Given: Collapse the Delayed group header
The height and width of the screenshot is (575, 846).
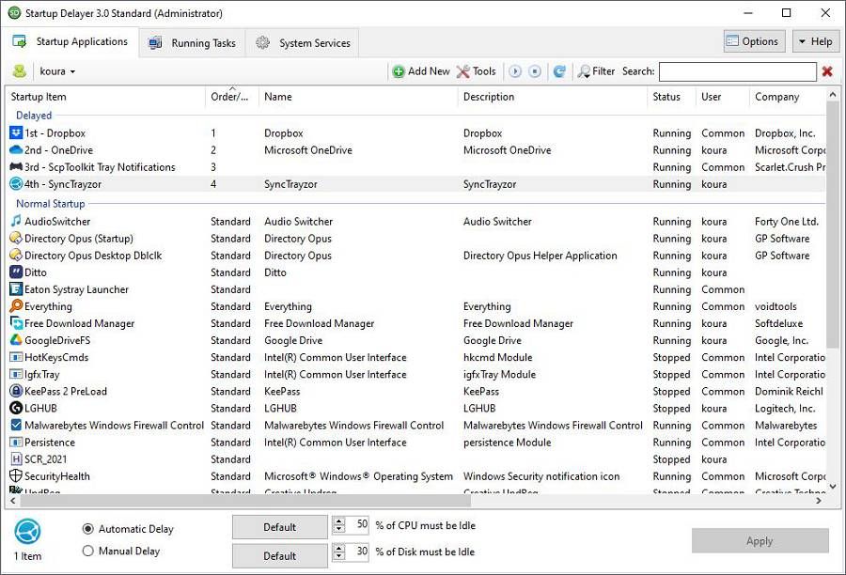Looking at the screenshot, I should click(33, 115).
